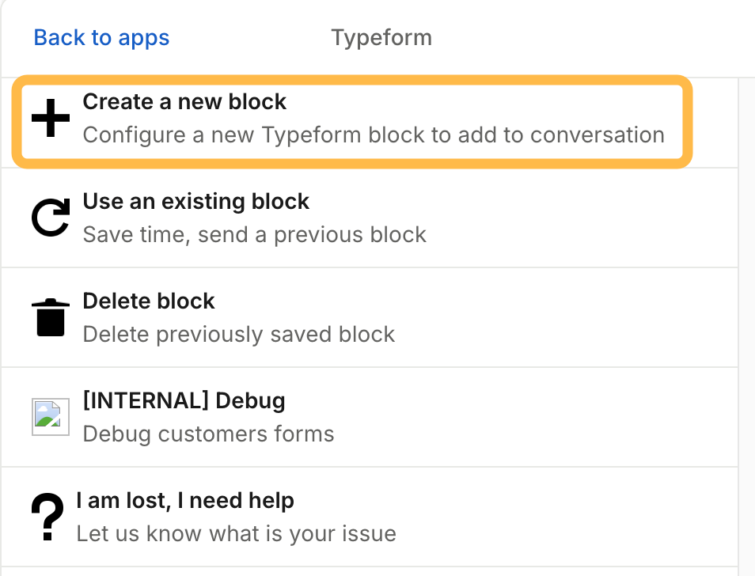Viewport: 755px width, 576px height.
Task: Click the vertical scrollbar track on right
Action: 746,316
